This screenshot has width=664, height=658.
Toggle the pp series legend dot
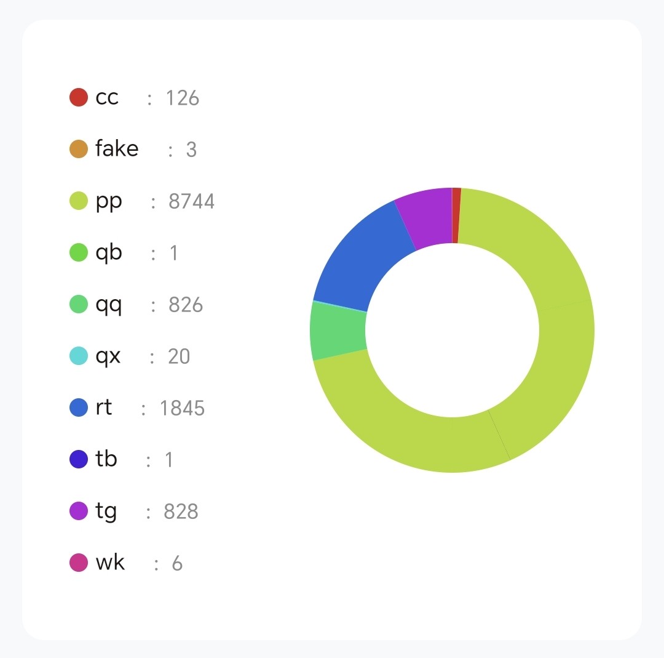(x=79, y=201)
